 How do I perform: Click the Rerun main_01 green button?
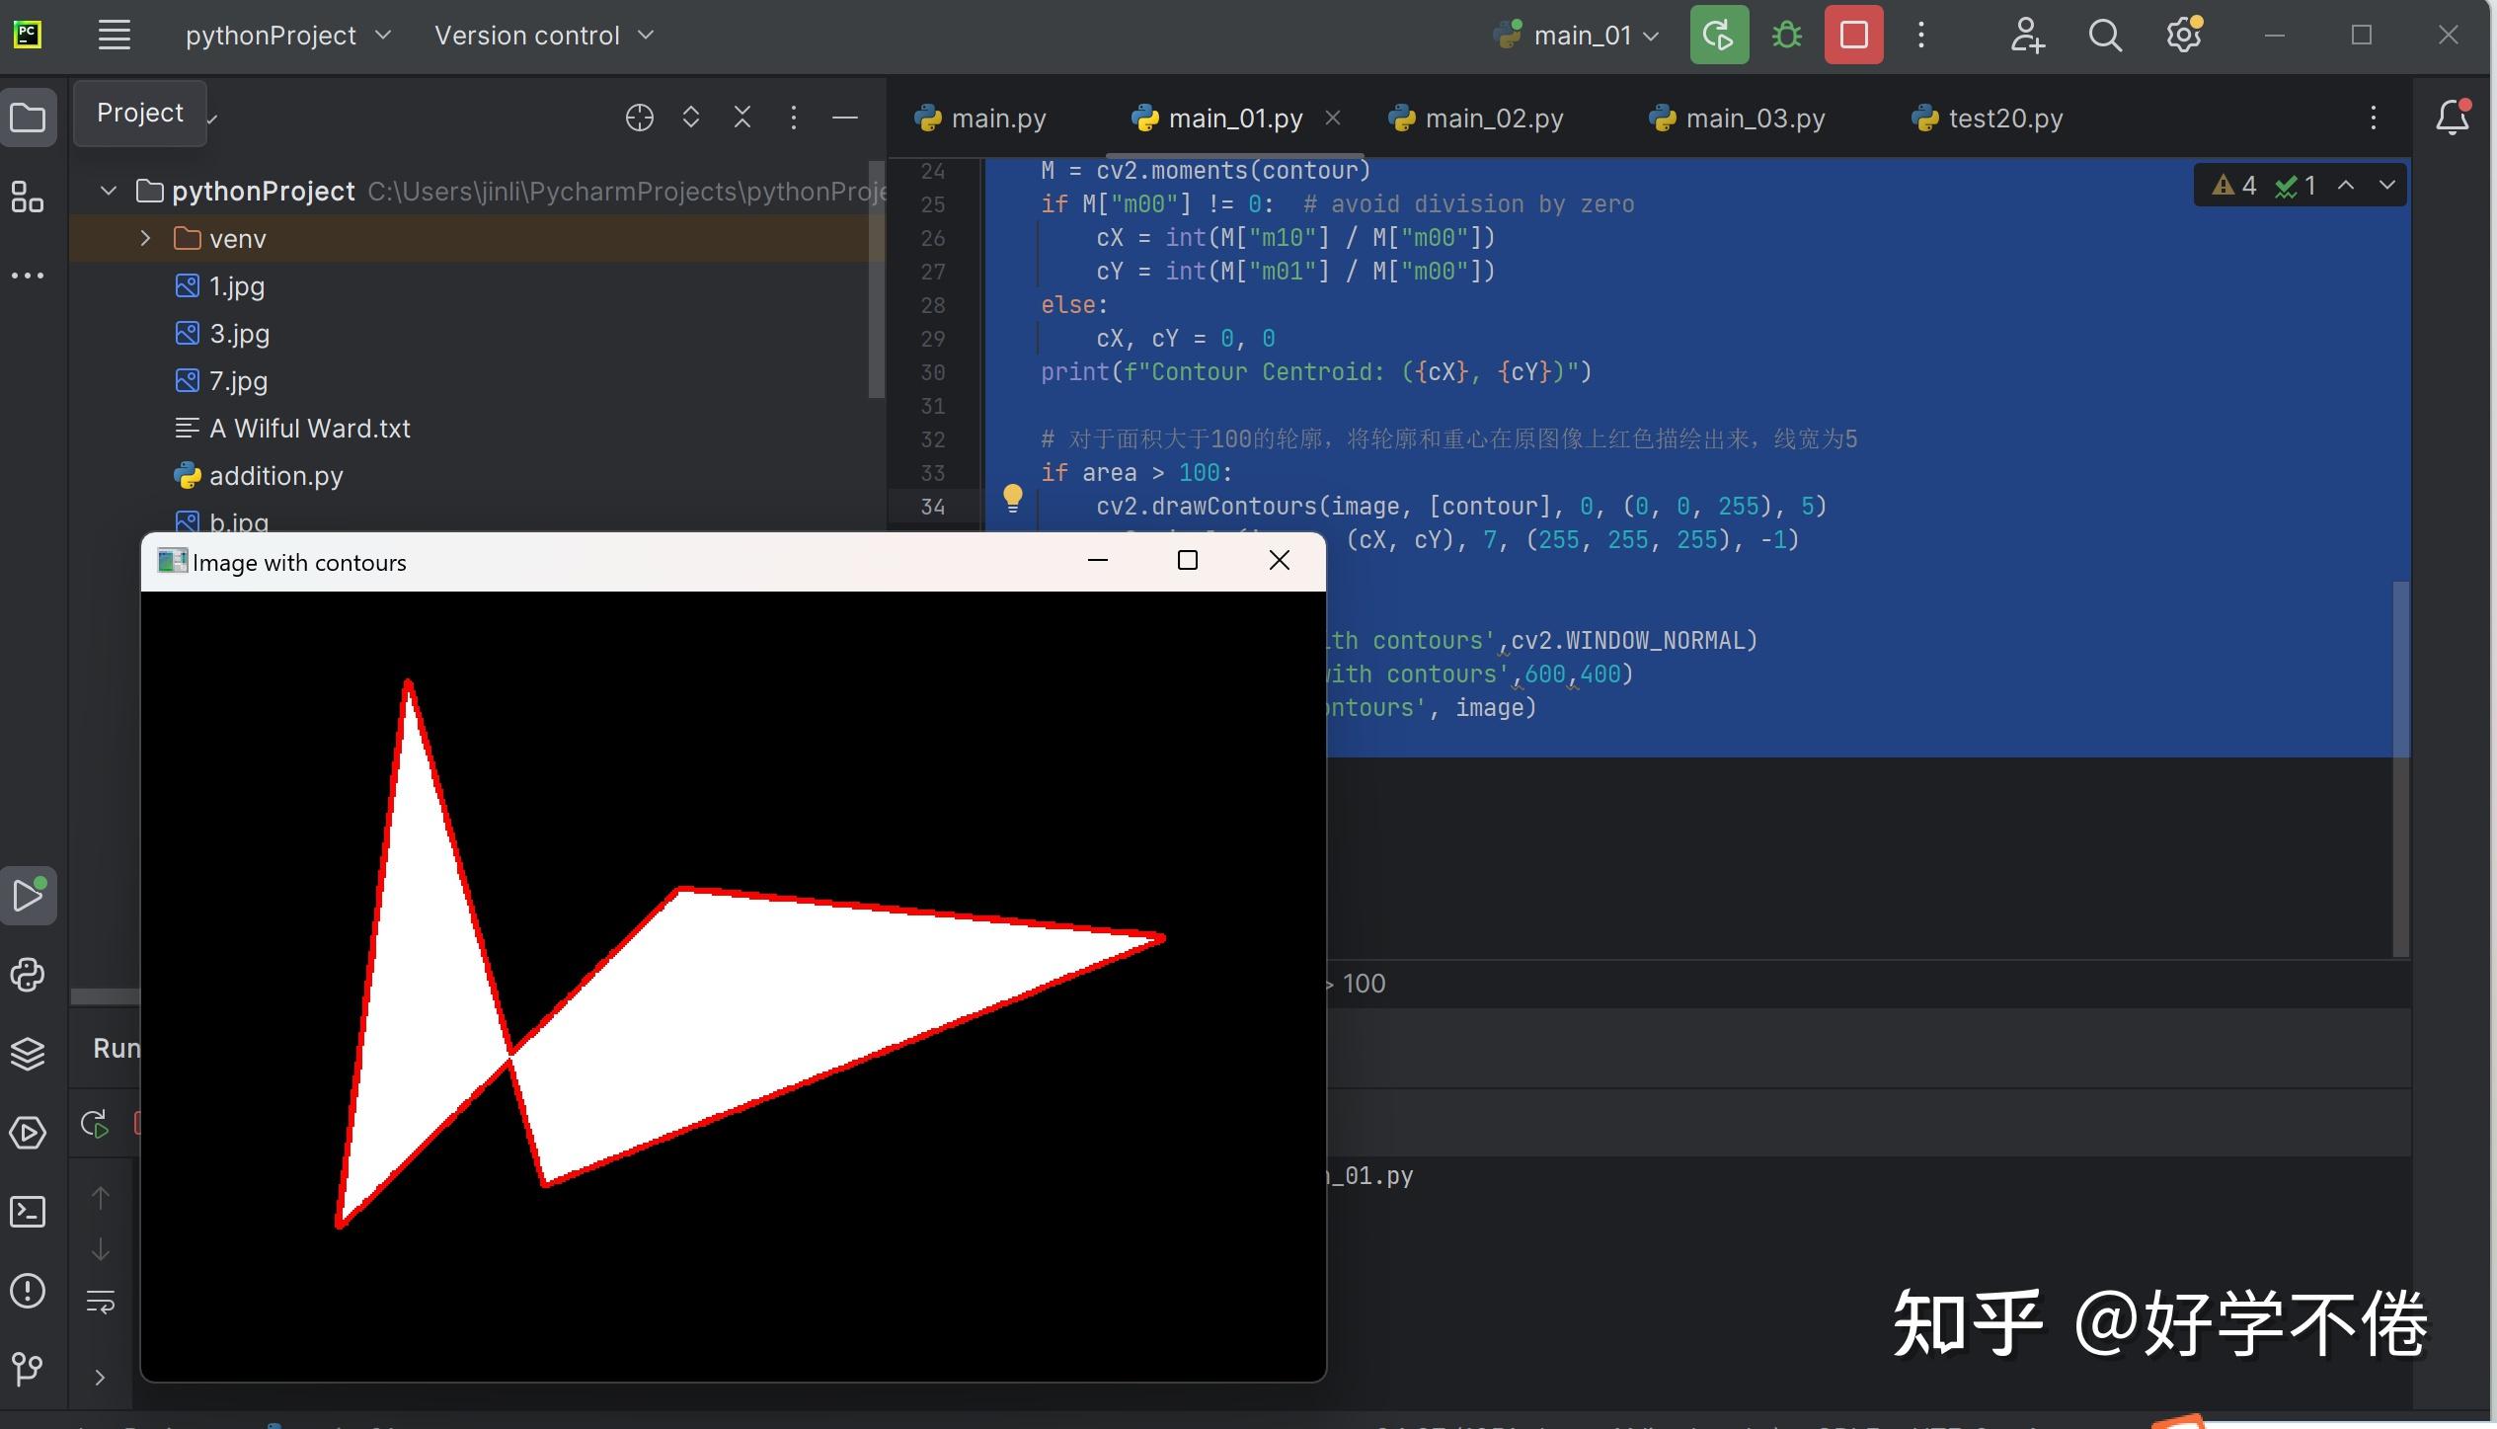(x=1718, y=37)
